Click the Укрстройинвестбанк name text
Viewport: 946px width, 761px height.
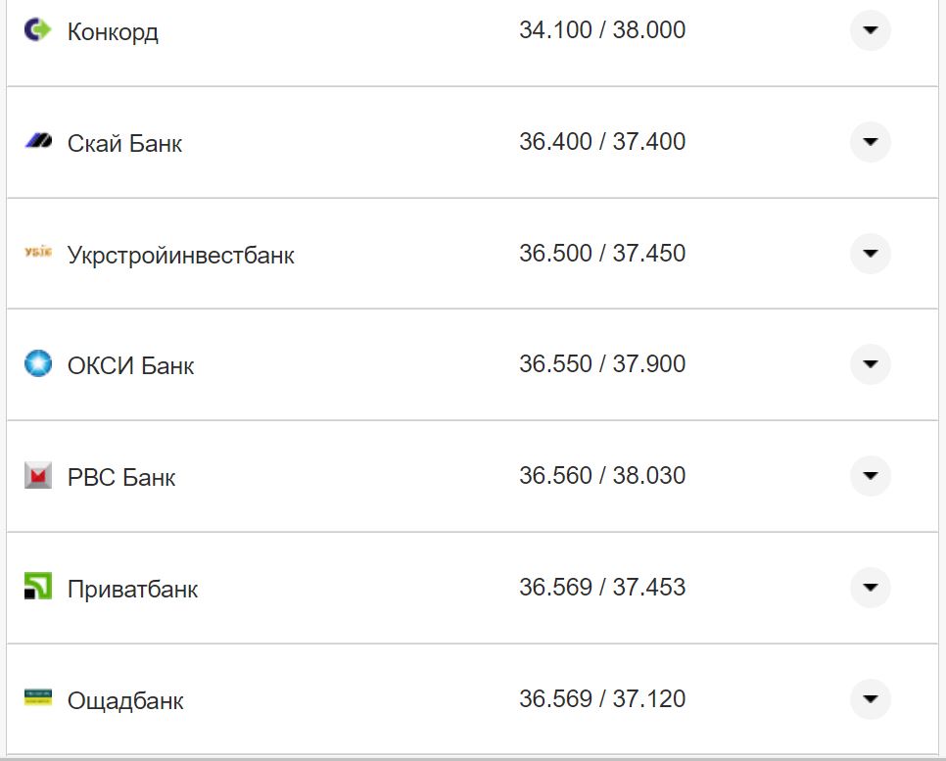180,256
